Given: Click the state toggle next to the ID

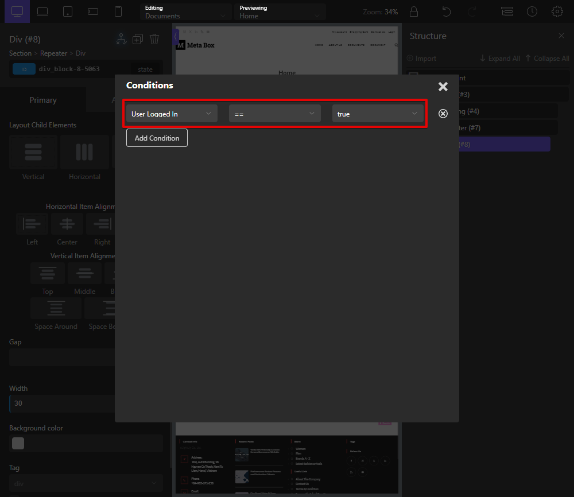Looking at the screenshot, I should 145,69.
